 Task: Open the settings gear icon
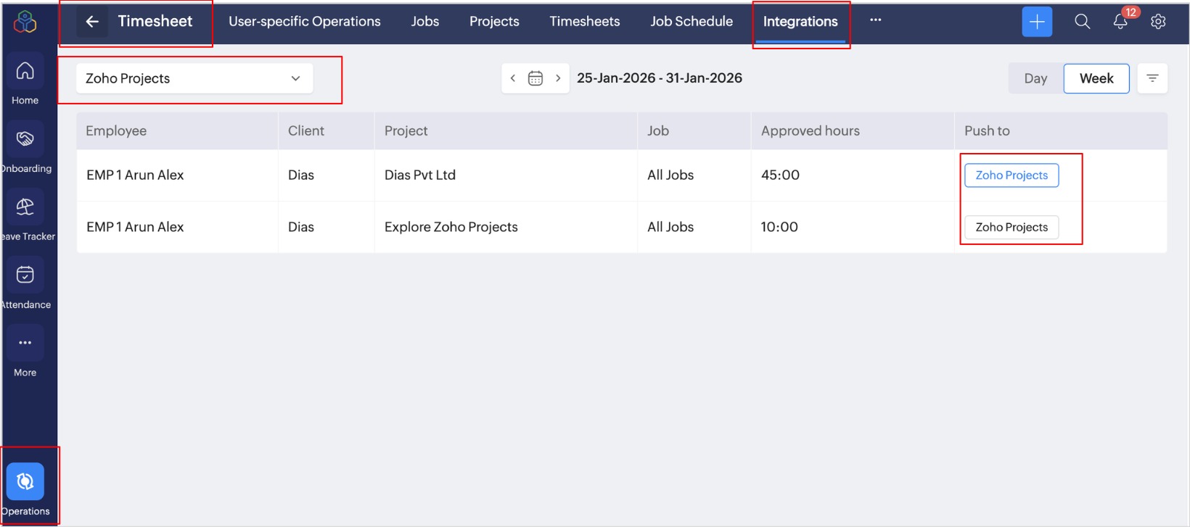point(1158,22)
